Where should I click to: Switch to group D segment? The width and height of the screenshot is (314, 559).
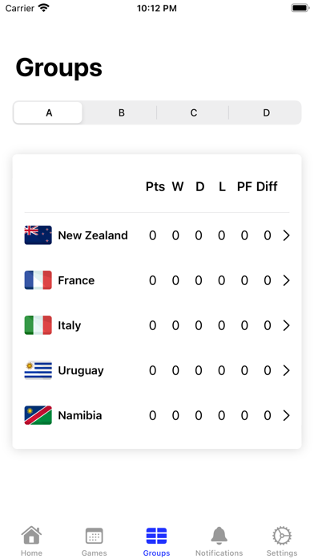pyautogui.click(x=266, y=112)
